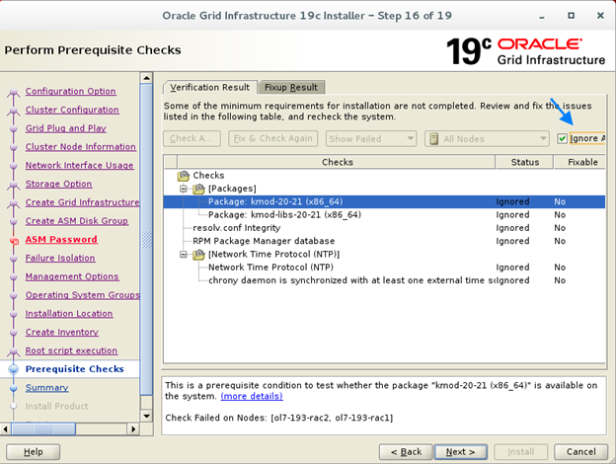Open Management Options step
Viewport: 616px width, 464px height.
(72, 276)
